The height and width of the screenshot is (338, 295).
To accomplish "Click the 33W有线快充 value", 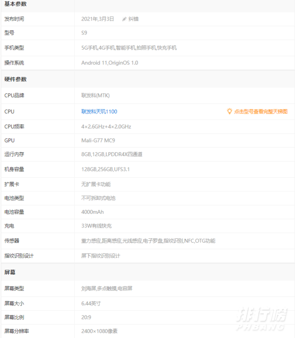I will point(96,225).
